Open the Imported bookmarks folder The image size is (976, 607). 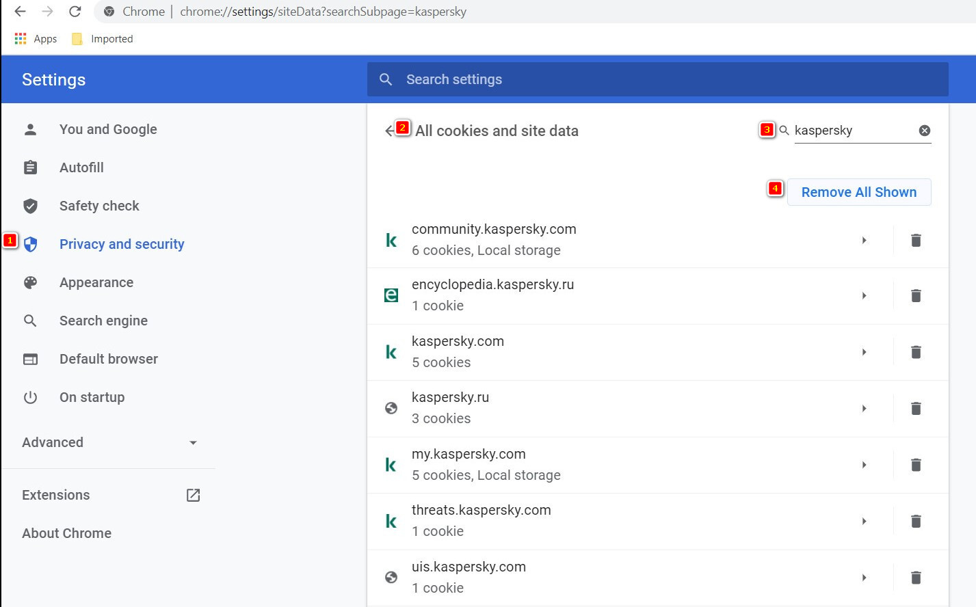(103, 39)
